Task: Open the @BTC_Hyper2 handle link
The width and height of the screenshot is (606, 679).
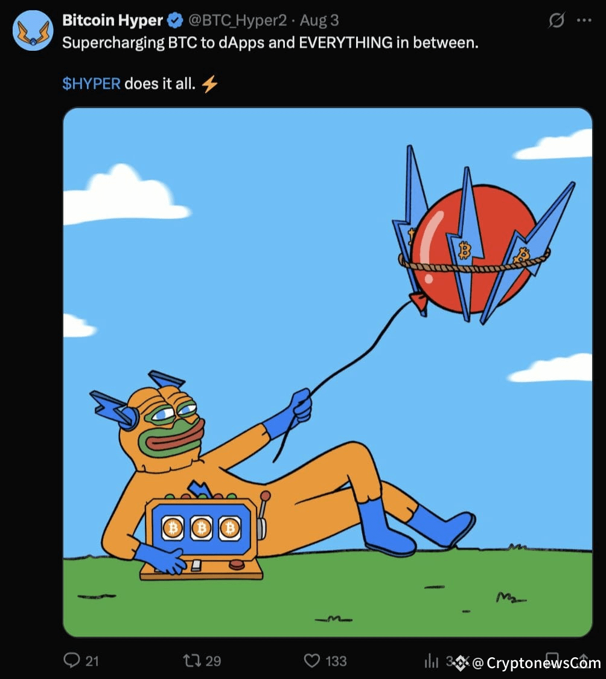Action: [x=237, y=21]
